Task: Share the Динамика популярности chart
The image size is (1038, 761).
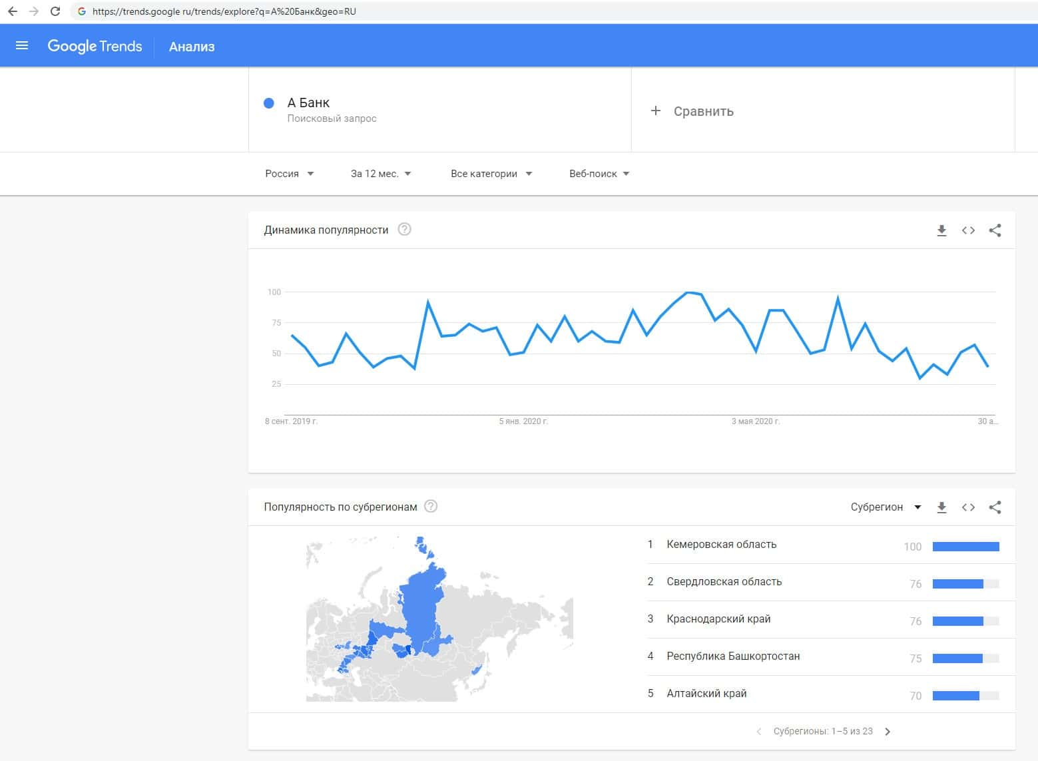Action: point(995,230)
